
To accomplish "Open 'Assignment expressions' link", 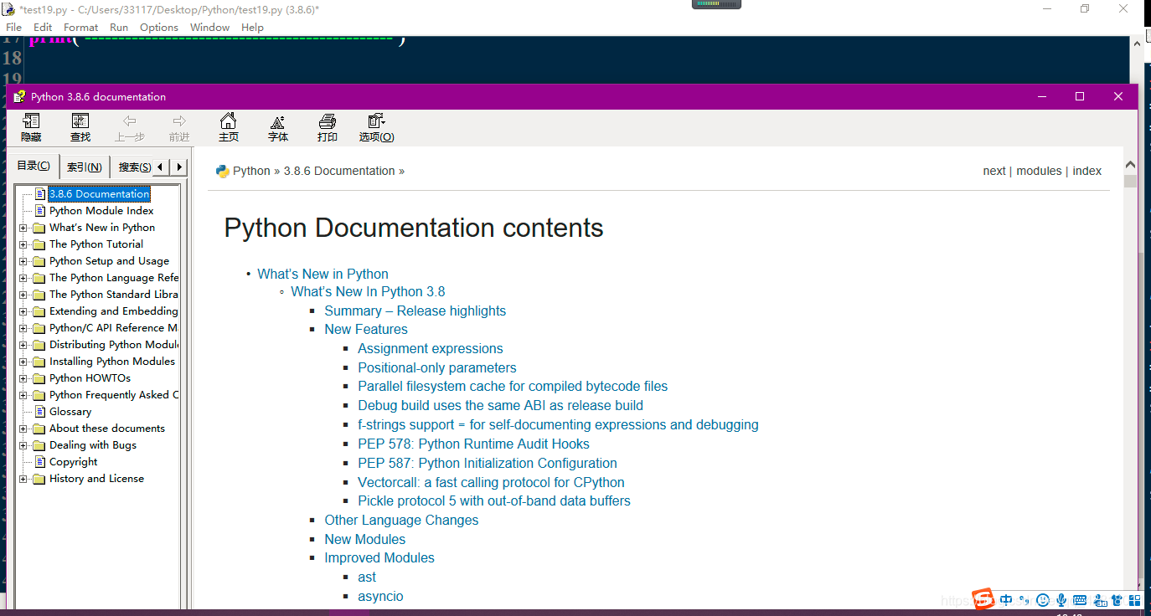I will point(431,348).
